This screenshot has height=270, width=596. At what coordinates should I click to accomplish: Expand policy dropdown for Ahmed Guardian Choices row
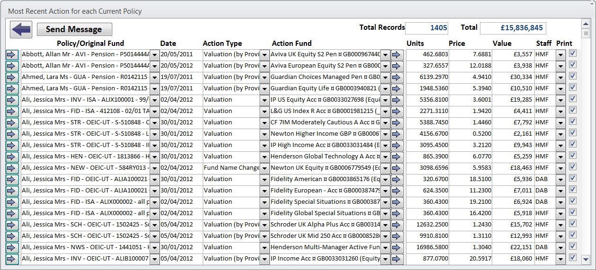coord(154,77)
